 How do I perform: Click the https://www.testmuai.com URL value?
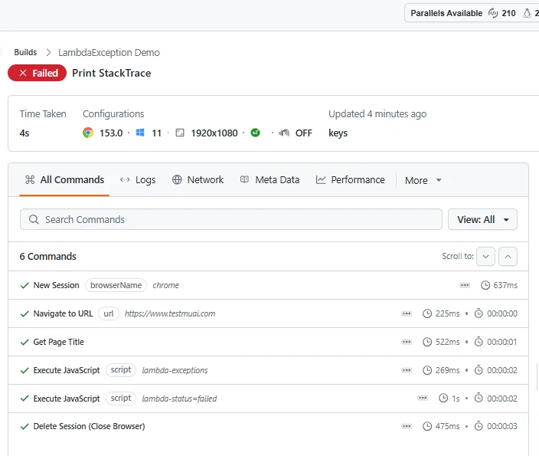tap(170, 313)
